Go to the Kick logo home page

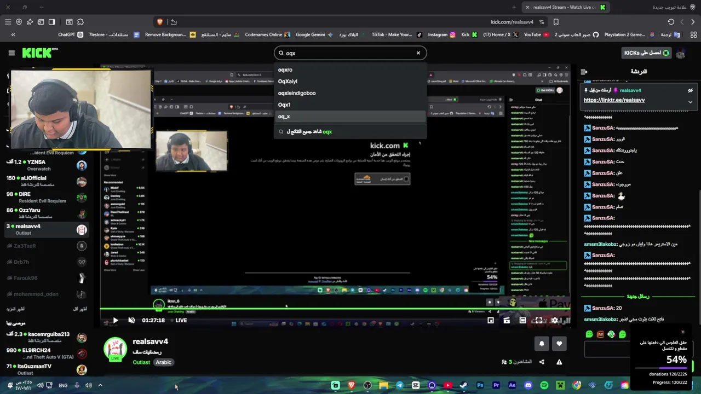(x=39, y=53)
